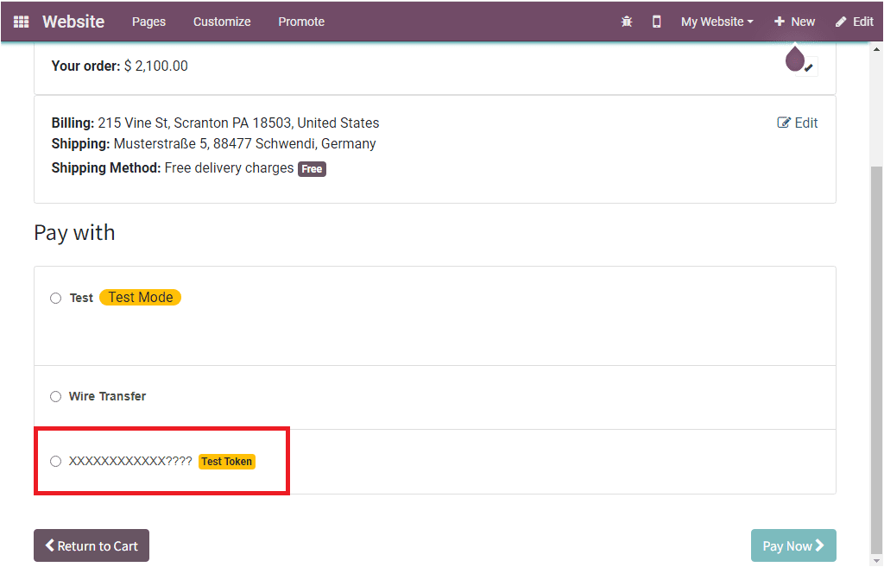The height and width of the screenshot is (567, 884).
Task: Open the Promote menu
Action: click(300, 21)
